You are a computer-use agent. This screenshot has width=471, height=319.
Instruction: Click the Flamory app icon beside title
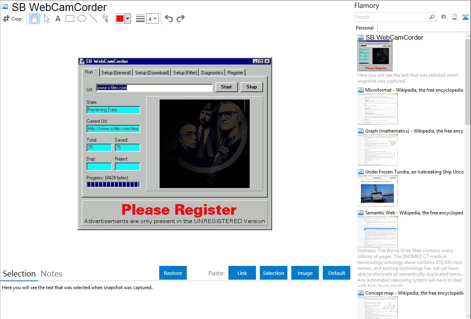click(5, 7)
